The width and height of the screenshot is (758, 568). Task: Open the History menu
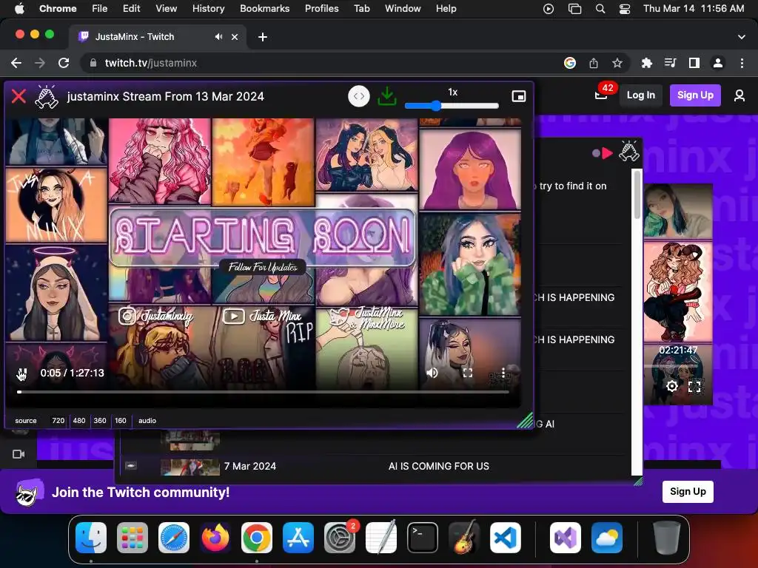coord(208,9)
